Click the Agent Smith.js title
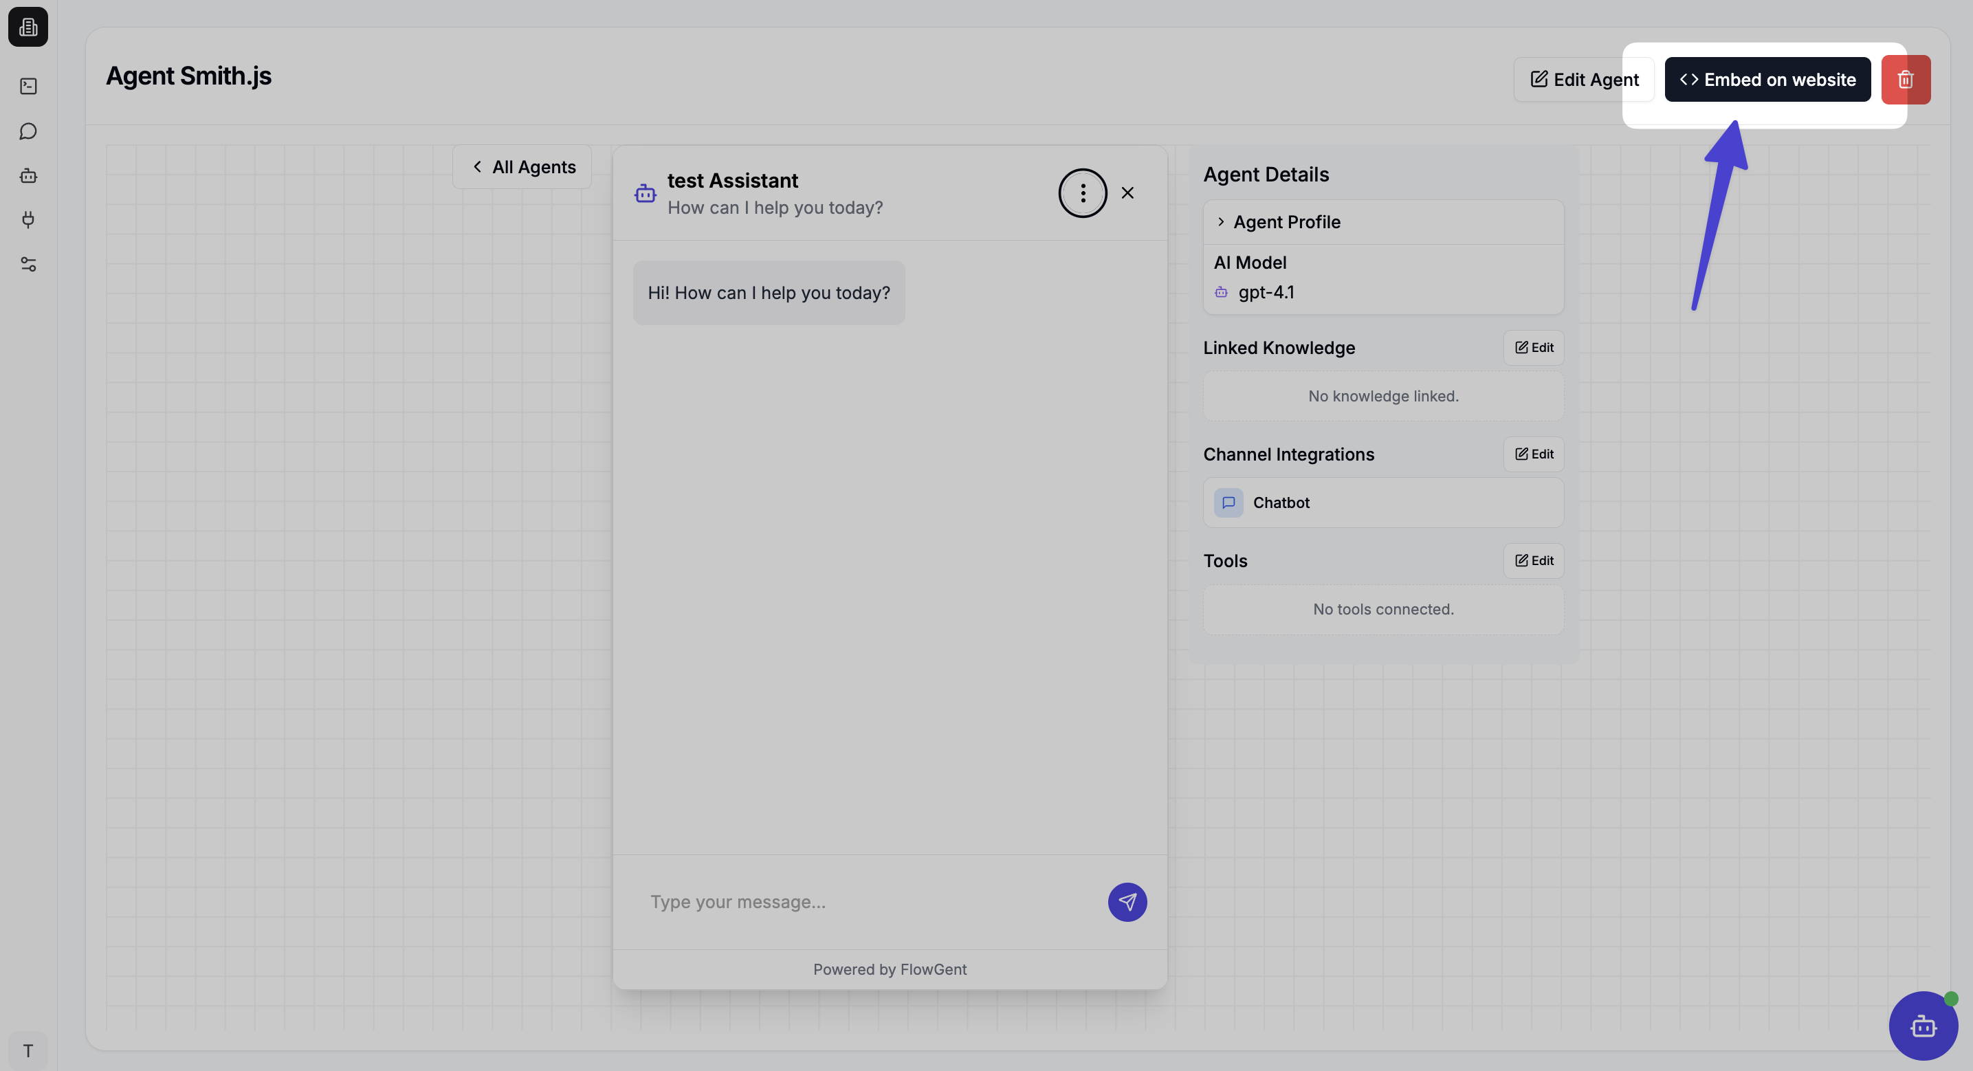 pyautogui.click(x=188, y=76)
